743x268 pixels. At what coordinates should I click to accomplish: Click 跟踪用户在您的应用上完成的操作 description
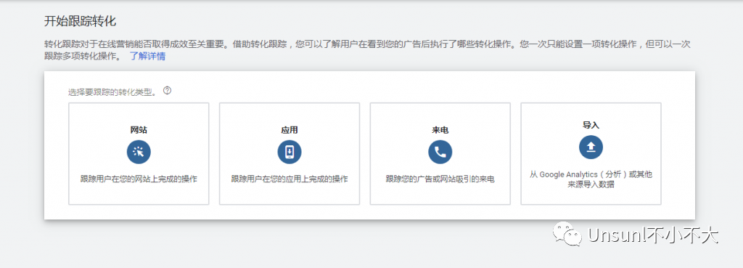click(289, 179)
